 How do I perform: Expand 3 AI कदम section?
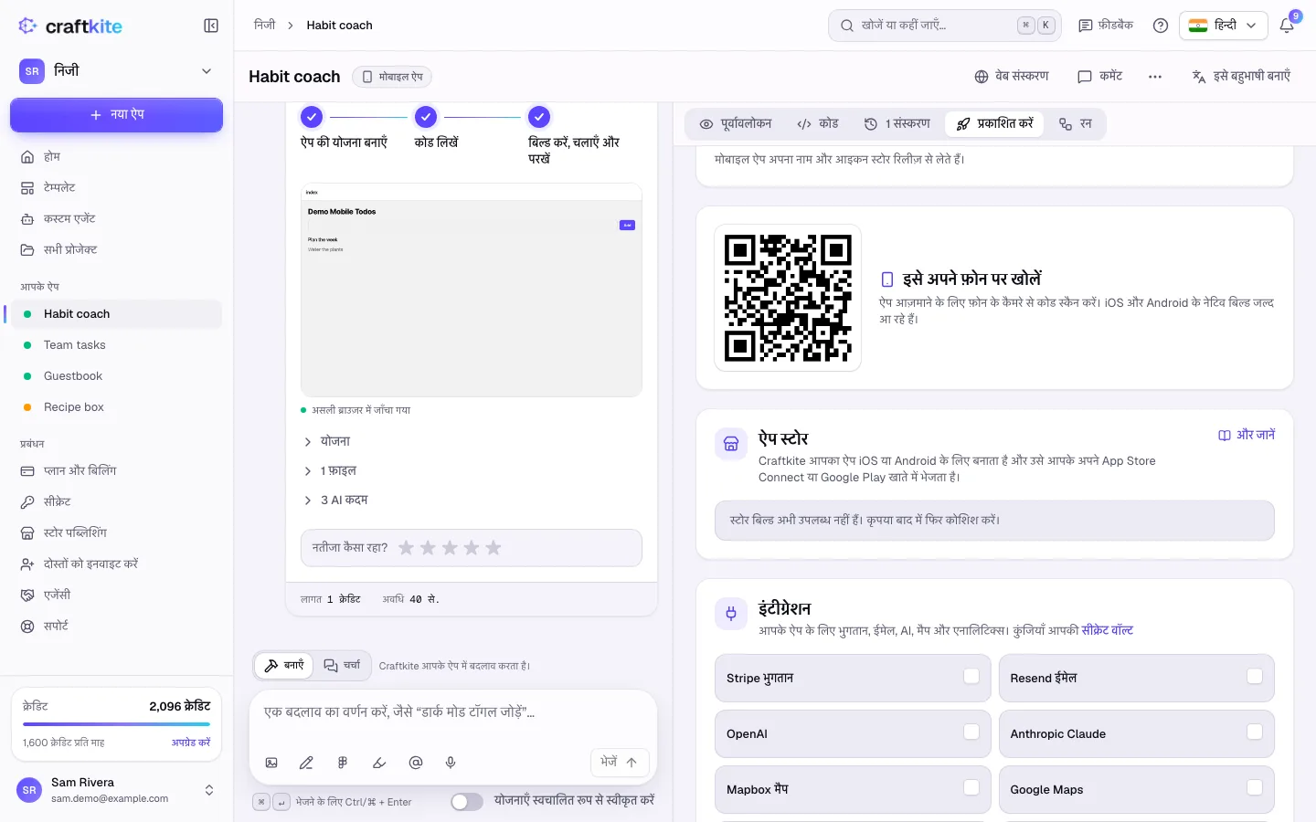pos(335,501)
